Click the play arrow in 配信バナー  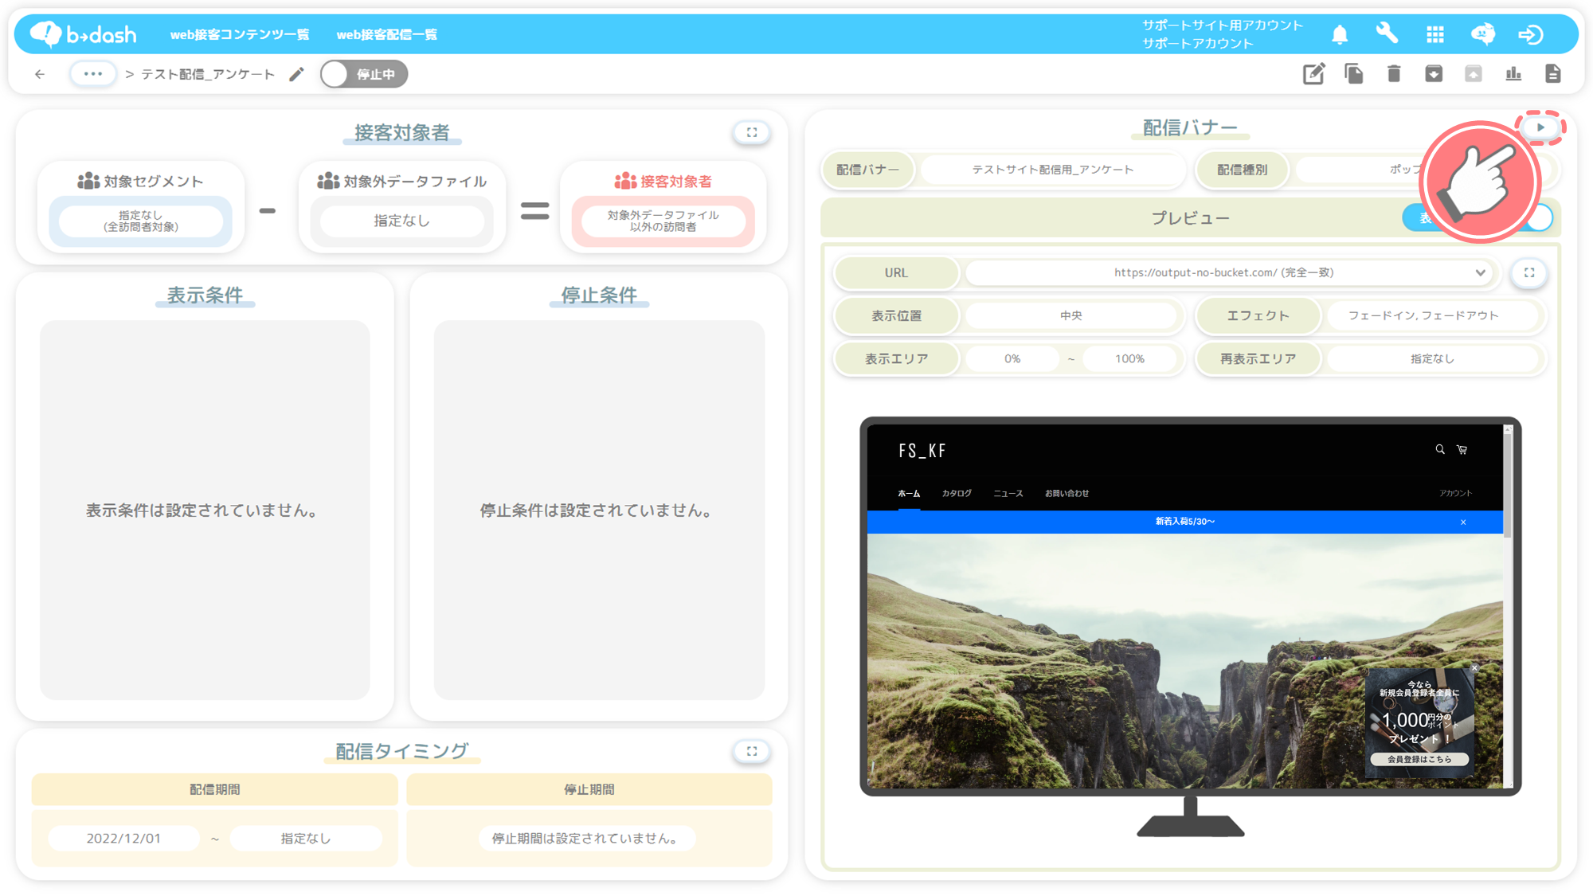coord(1540,127)
